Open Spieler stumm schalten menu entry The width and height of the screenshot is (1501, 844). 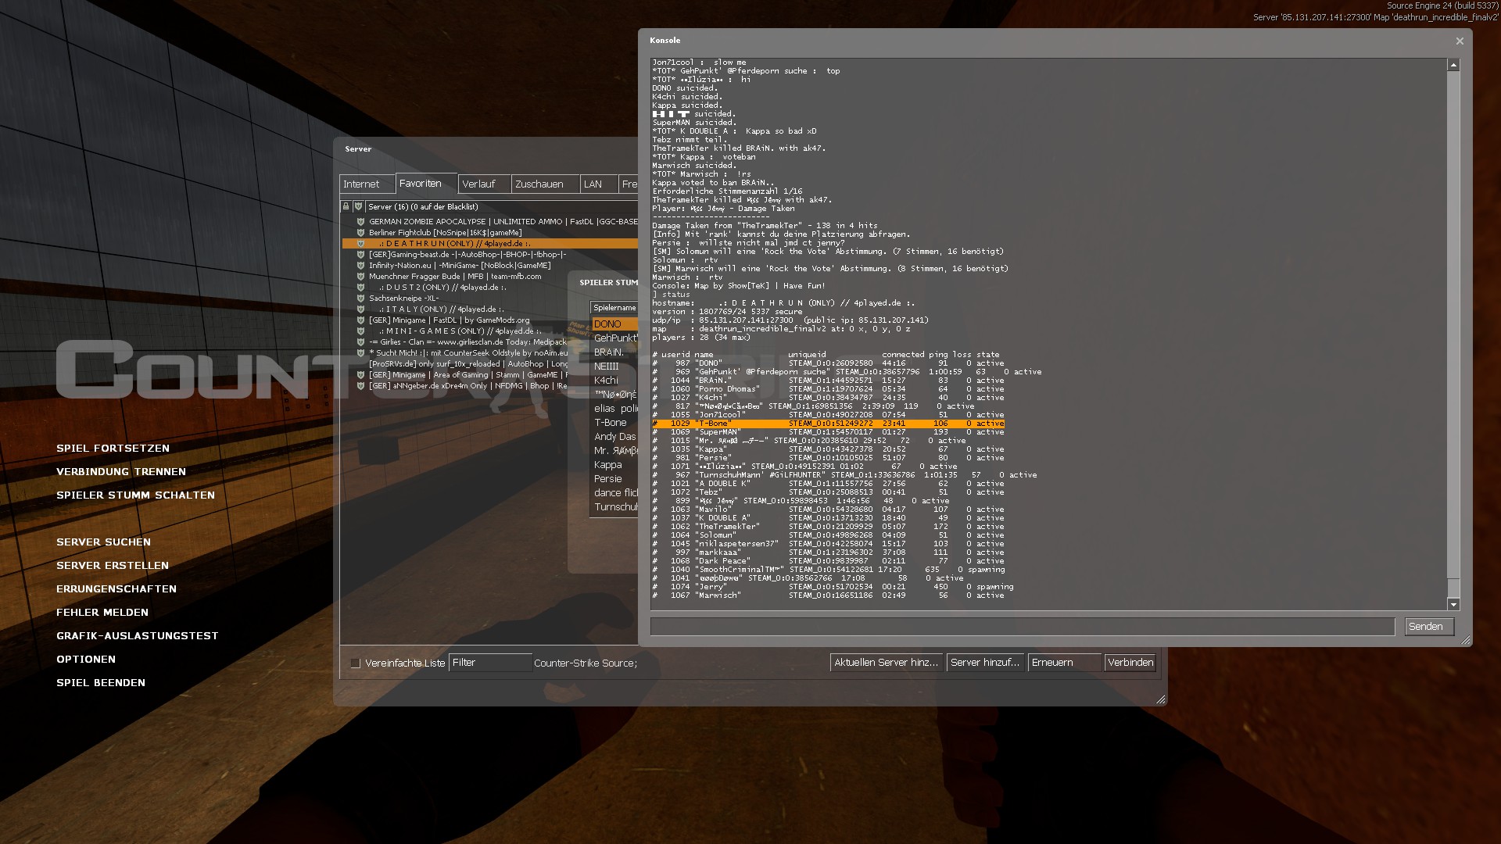[x=135, y=495]
